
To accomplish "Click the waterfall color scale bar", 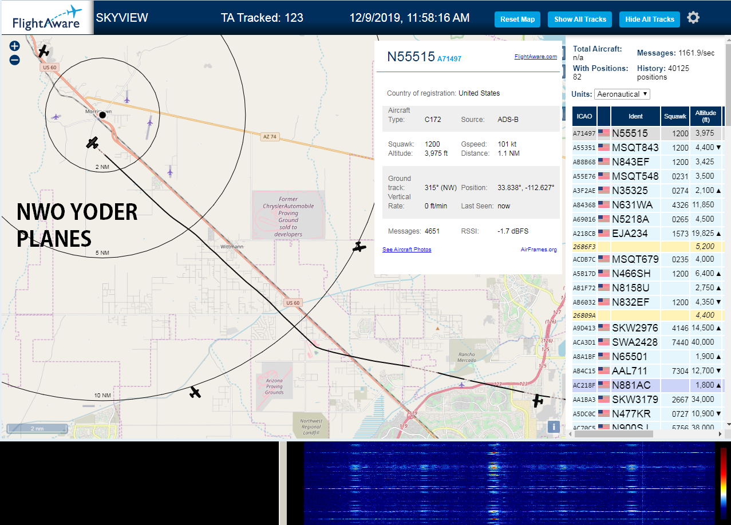I will [x=724, y=483].
